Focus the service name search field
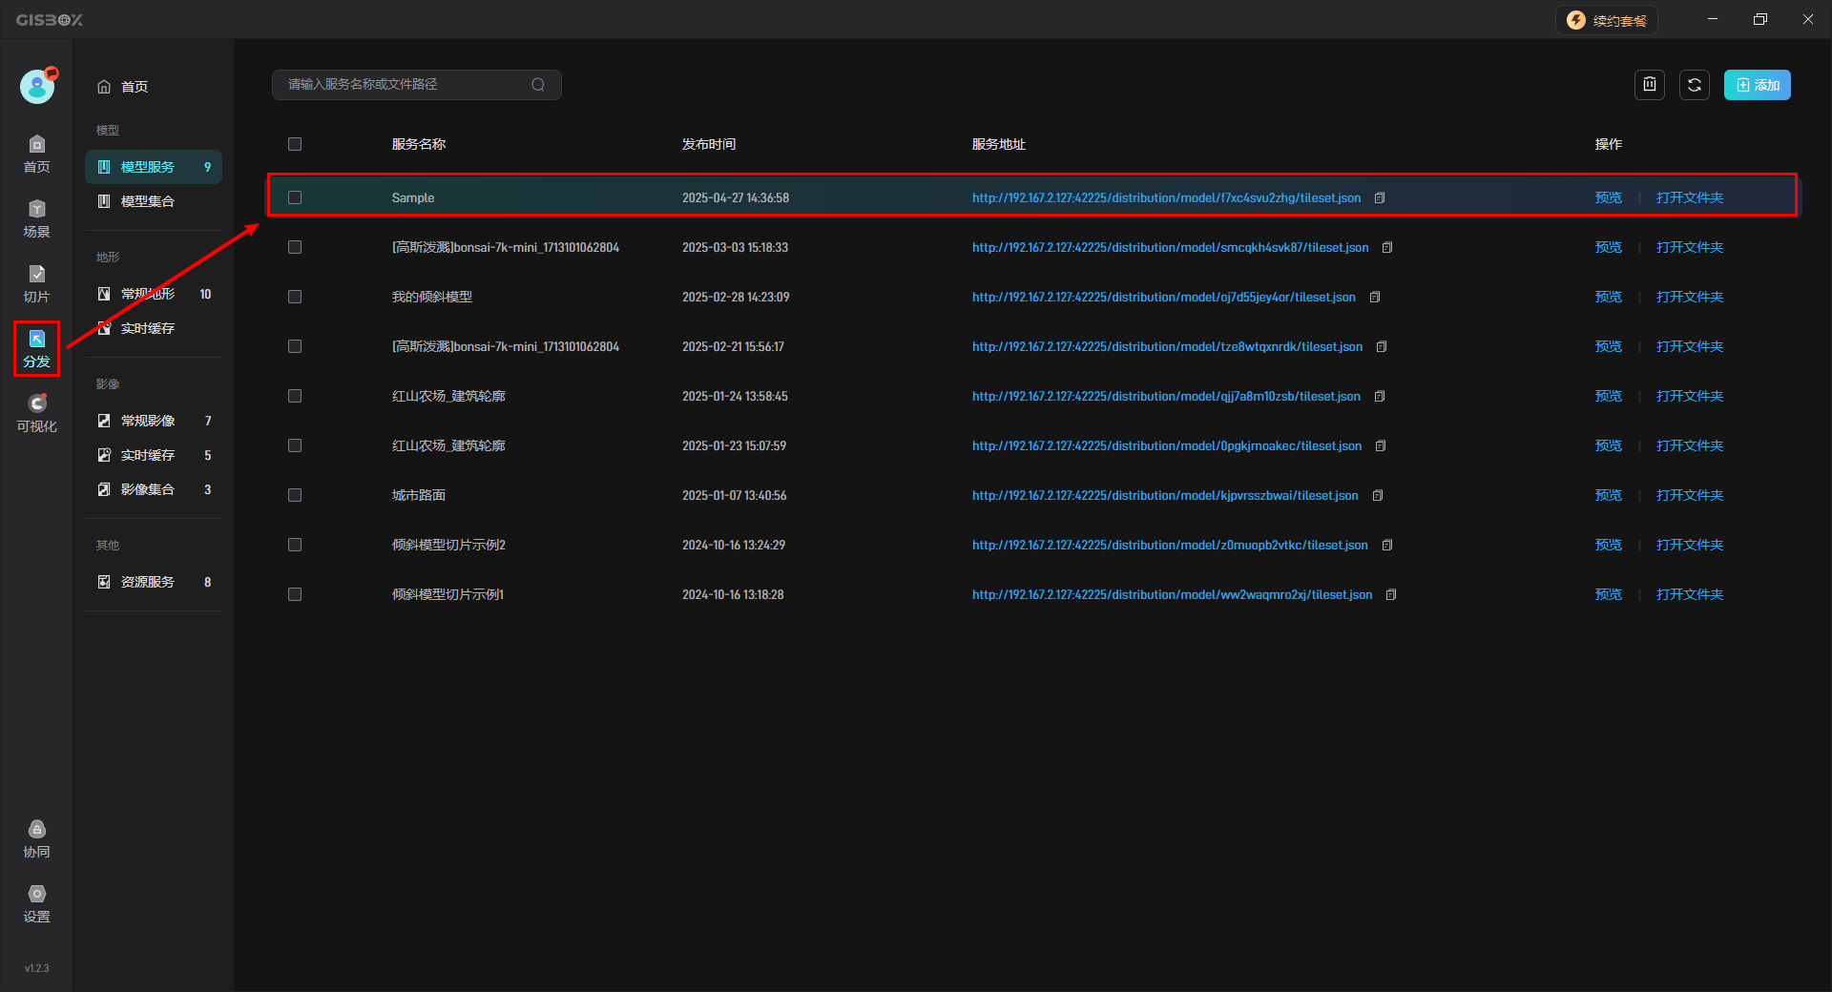The width and height of the screenshot is (1832, 992). 416,85
